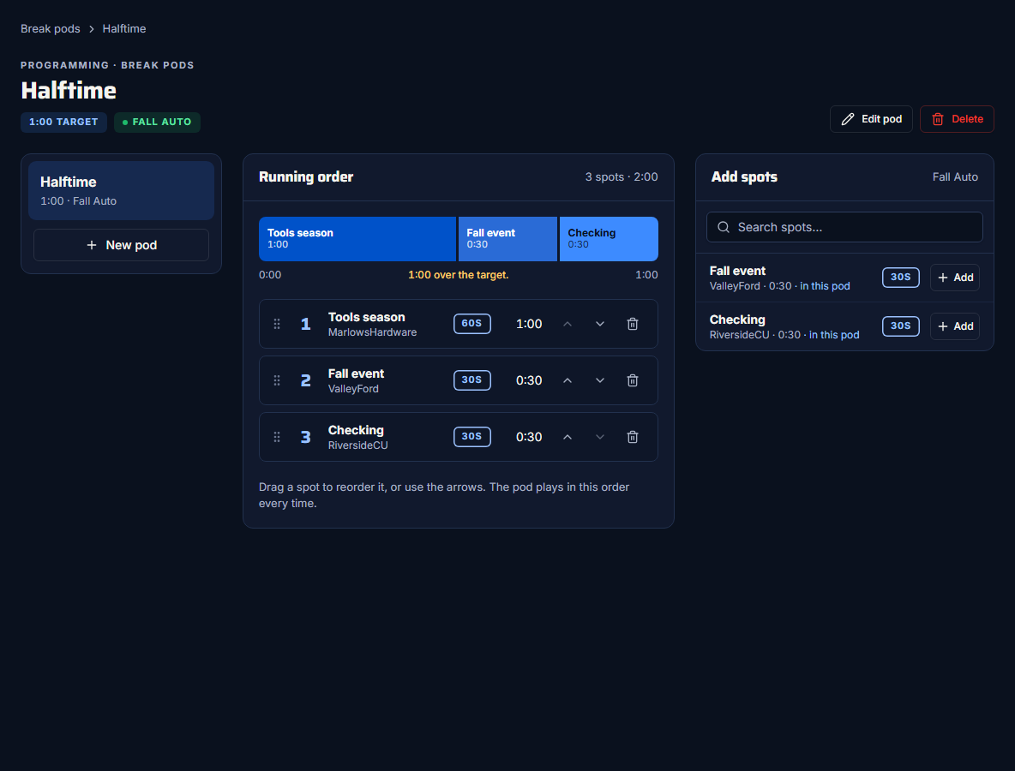This screenshot has height=771, width=1015.
Task: Click the search magnifier icon in Add spots
Action: point(724,227)
